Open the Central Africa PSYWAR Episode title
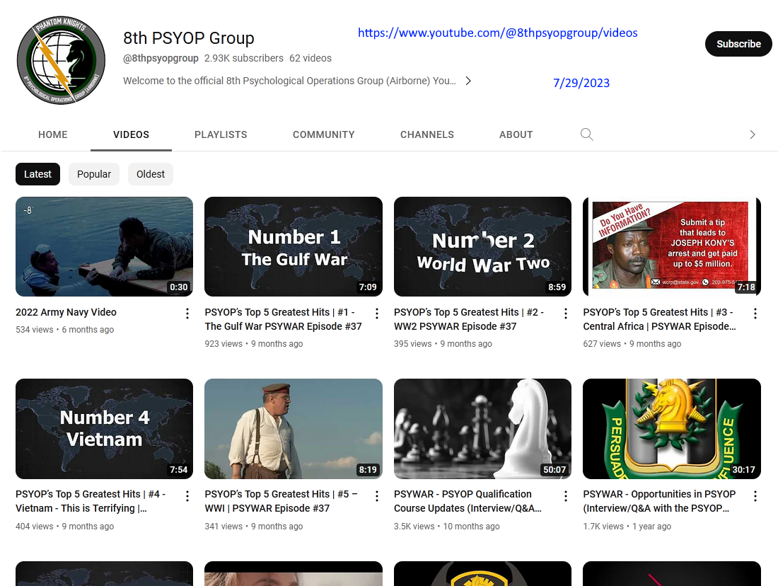 (x=659, y=319)
